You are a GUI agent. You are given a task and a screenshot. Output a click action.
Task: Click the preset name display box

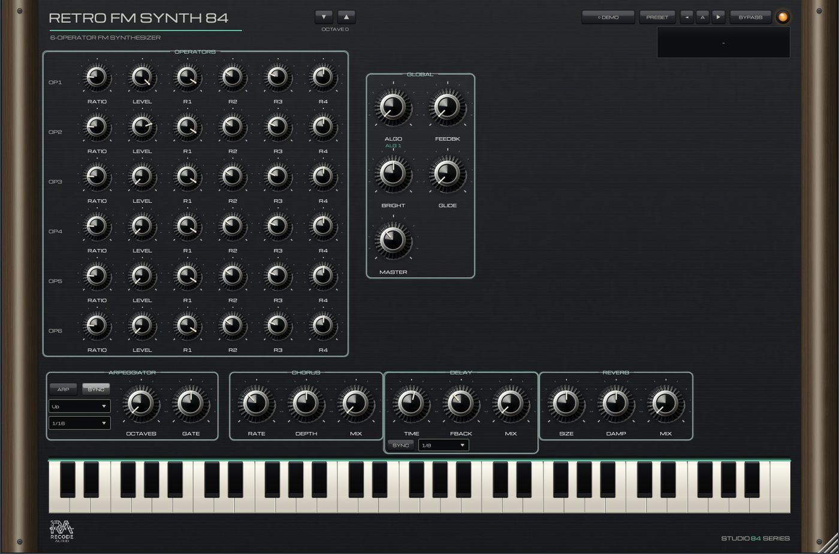(x=723, y=43)
